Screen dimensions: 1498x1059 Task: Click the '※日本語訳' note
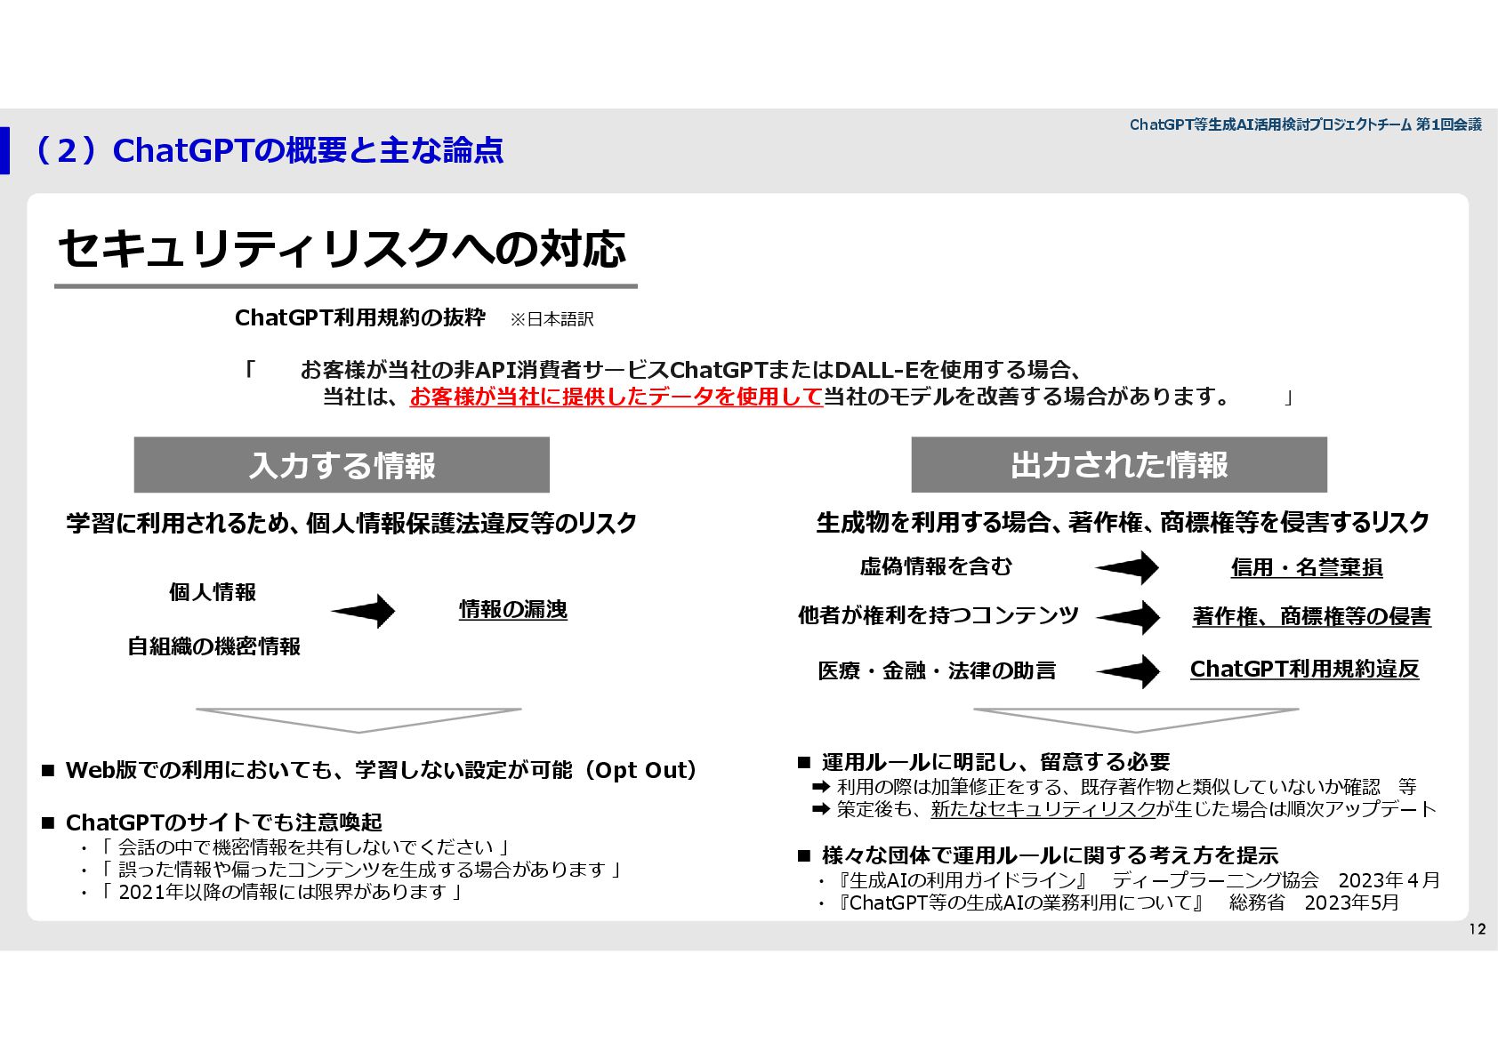(552, 319)
